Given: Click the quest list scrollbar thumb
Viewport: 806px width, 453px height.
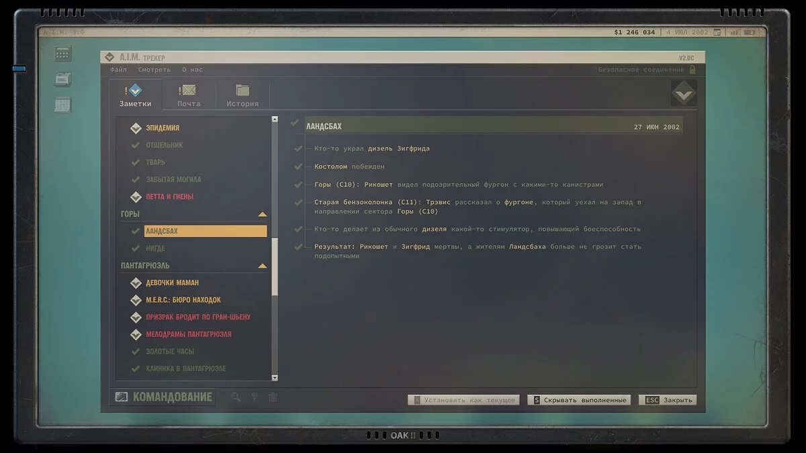Looking at the screenshot, I should 275,267.
